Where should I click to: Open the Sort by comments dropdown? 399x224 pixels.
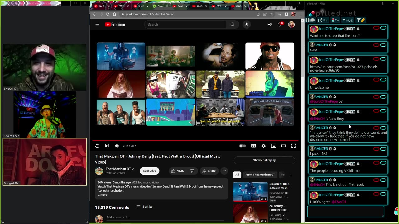click(144, 207)
